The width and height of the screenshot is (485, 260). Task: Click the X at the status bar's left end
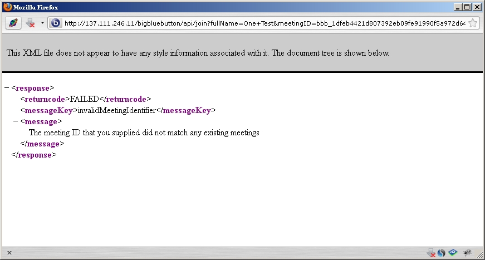(9, 253)
